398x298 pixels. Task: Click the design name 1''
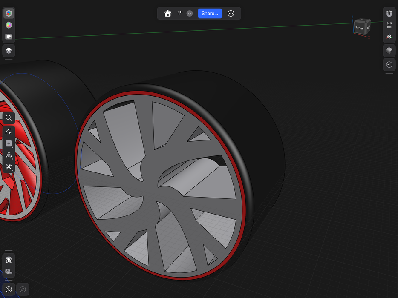180,14
